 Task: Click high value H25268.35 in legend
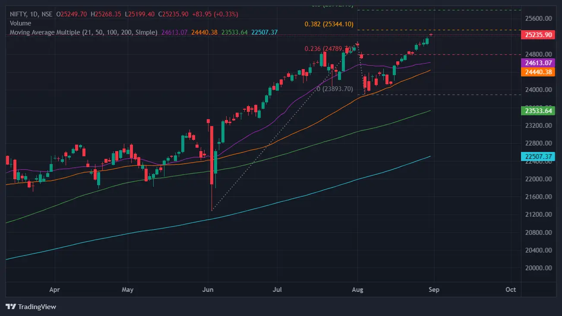click(x=106, y=14)
